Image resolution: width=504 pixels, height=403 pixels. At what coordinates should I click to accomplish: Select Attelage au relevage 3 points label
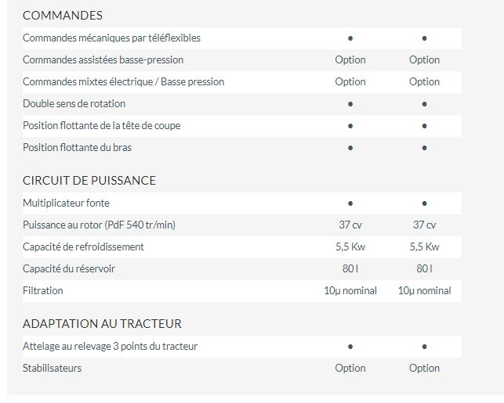point(110,346)
